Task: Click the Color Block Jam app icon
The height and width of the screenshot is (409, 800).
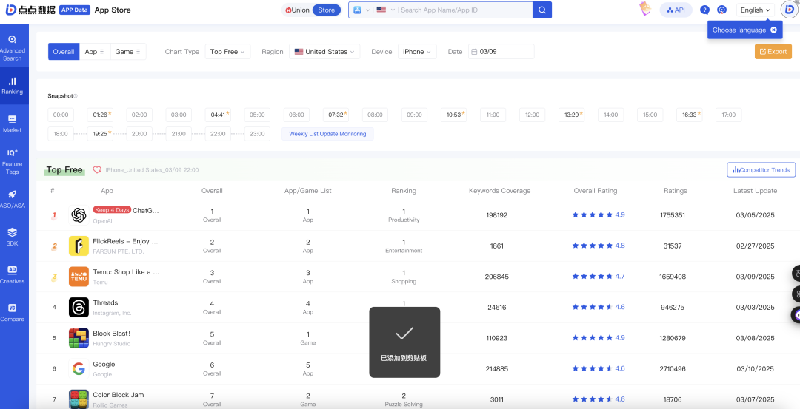Action: [79, 399]
